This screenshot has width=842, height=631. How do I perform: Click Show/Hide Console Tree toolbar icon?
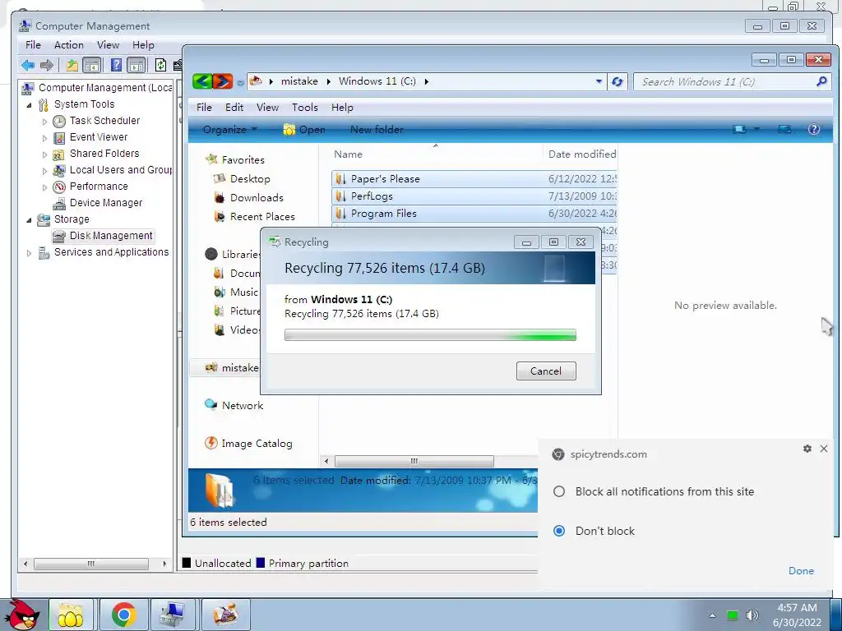point(92,66)
